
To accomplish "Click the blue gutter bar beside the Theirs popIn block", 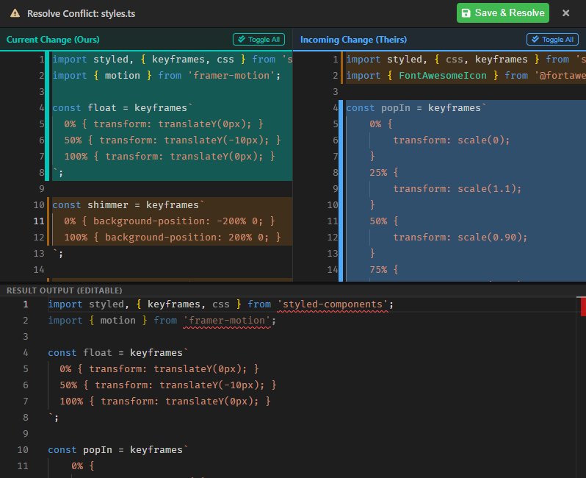I will click(341, 191).
